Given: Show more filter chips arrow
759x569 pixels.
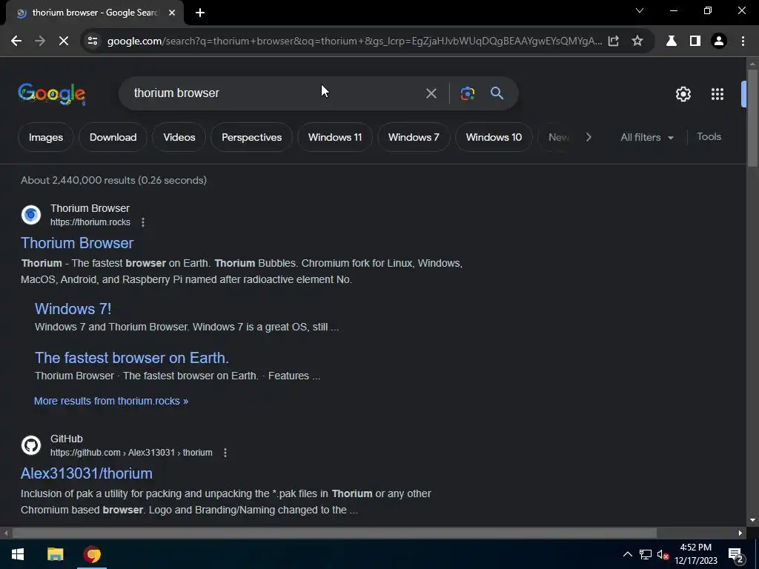Looking at the screenshot, I should [589, 137].
